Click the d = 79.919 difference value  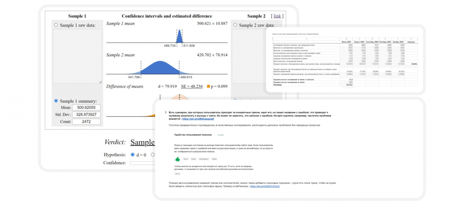(167, 86)
